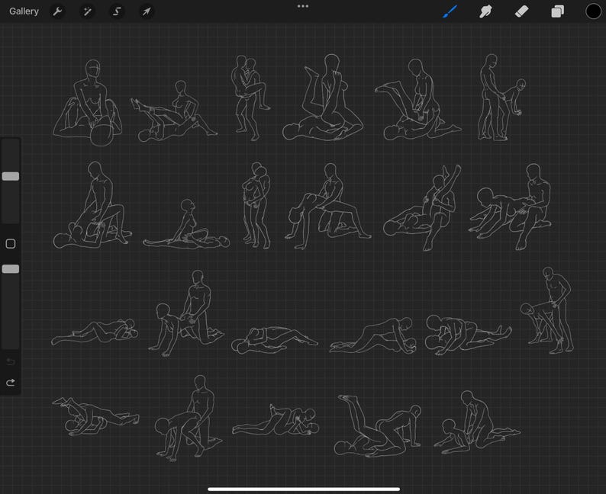Select the Smudge tool
The height and width of the screenshot is (494, 606).
(485, 11)
